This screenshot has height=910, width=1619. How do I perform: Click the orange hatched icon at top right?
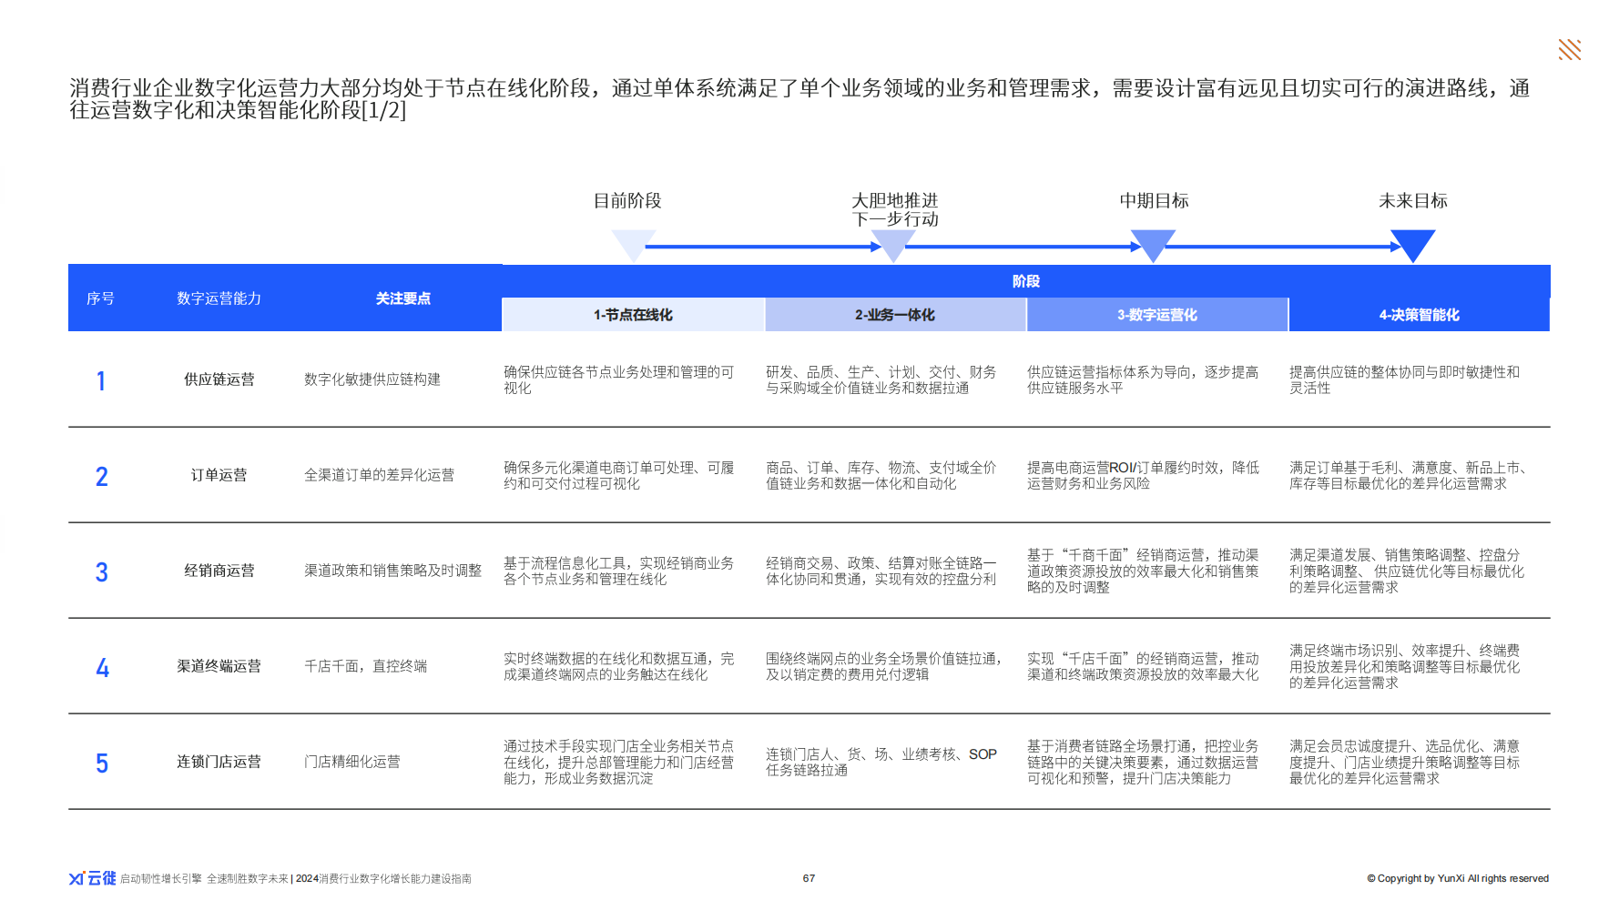(1569, 50)
